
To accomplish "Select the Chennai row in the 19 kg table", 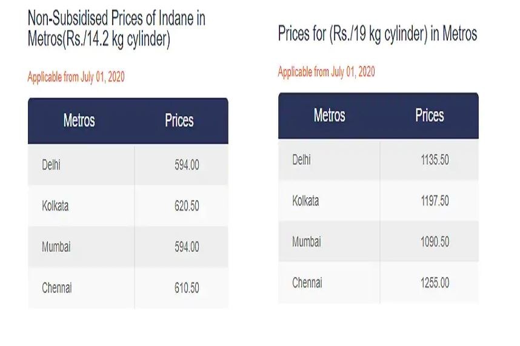I will (x=378, y=282).
